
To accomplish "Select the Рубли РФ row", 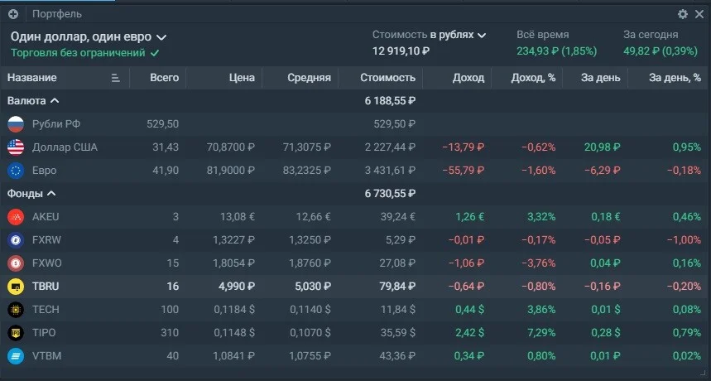I will point(356,124).
